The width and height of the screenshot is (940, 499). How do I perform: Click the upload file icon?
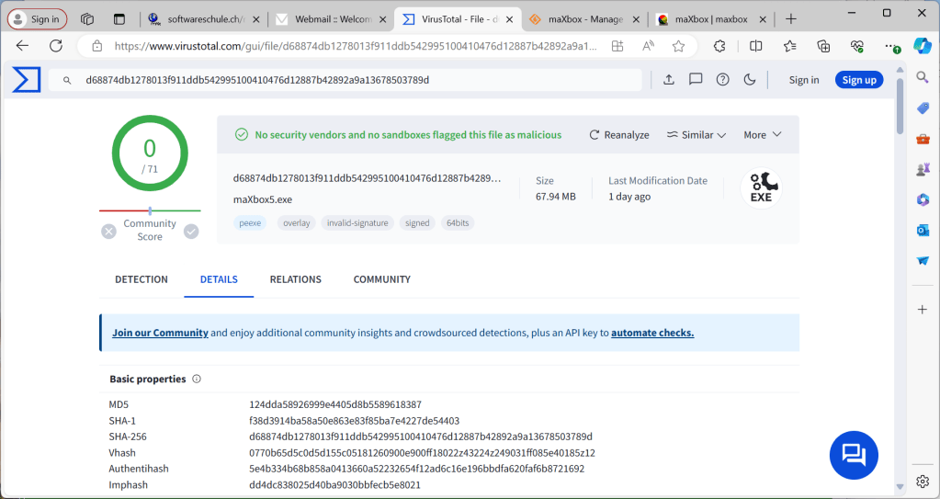click(669, 80)
